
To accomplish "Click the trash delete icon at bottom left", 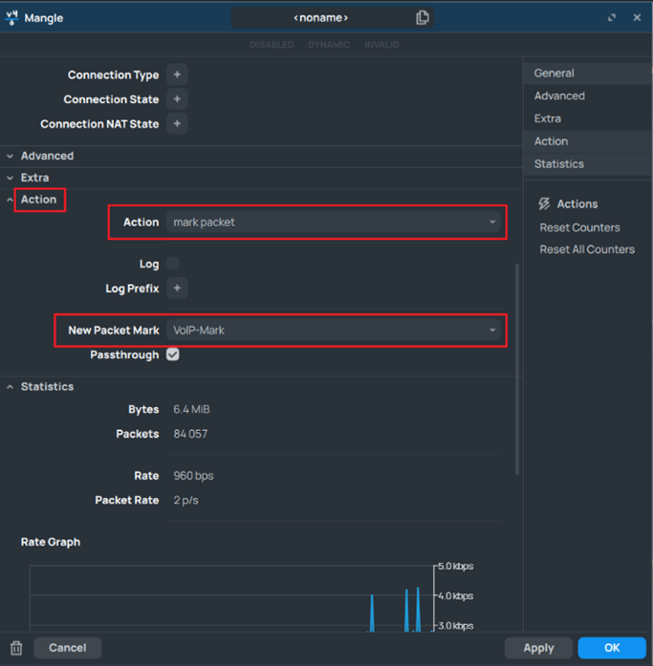I will tap(15, 648).
